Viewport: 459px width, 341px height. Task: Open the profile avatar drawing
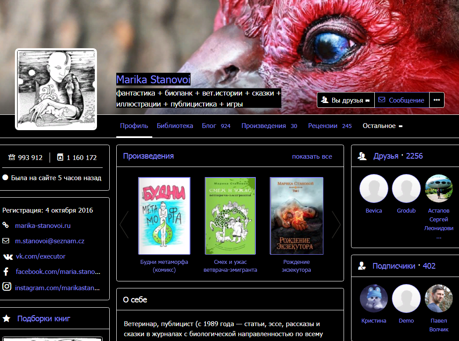[56, 89]
